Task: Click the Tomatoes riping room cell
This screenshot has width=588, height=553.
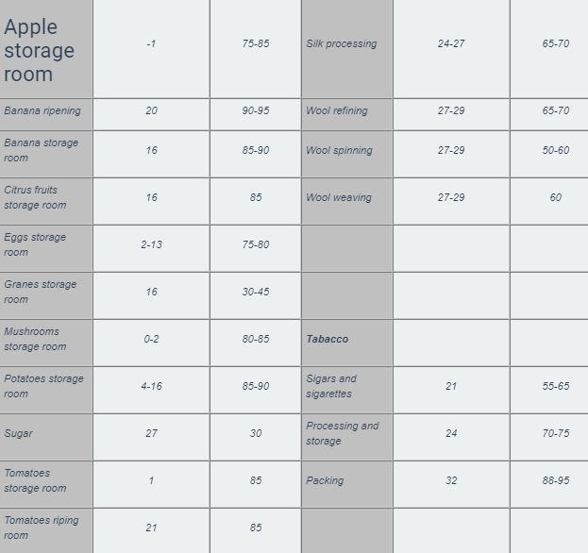Action: [x=45, y=531]
